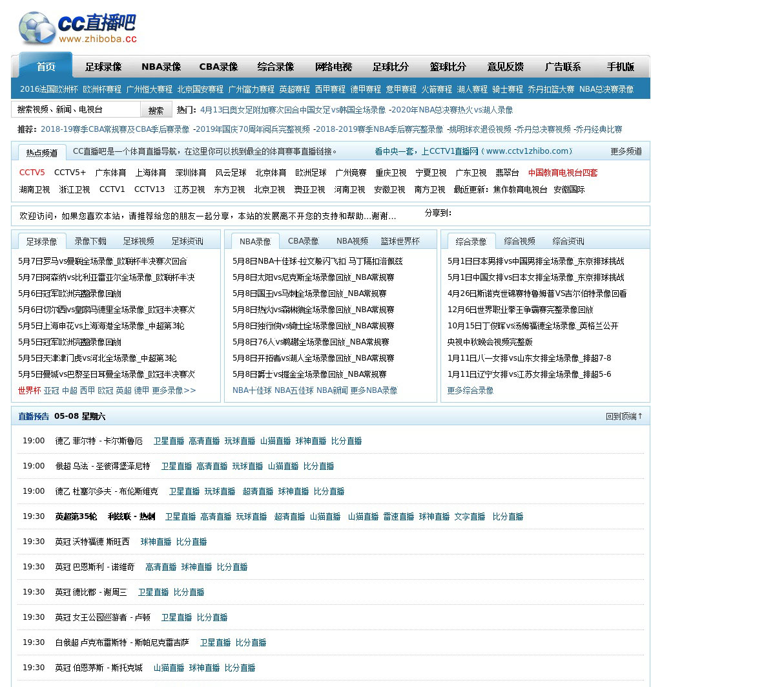Open 更多NBA录像 link

click(374, 390)
